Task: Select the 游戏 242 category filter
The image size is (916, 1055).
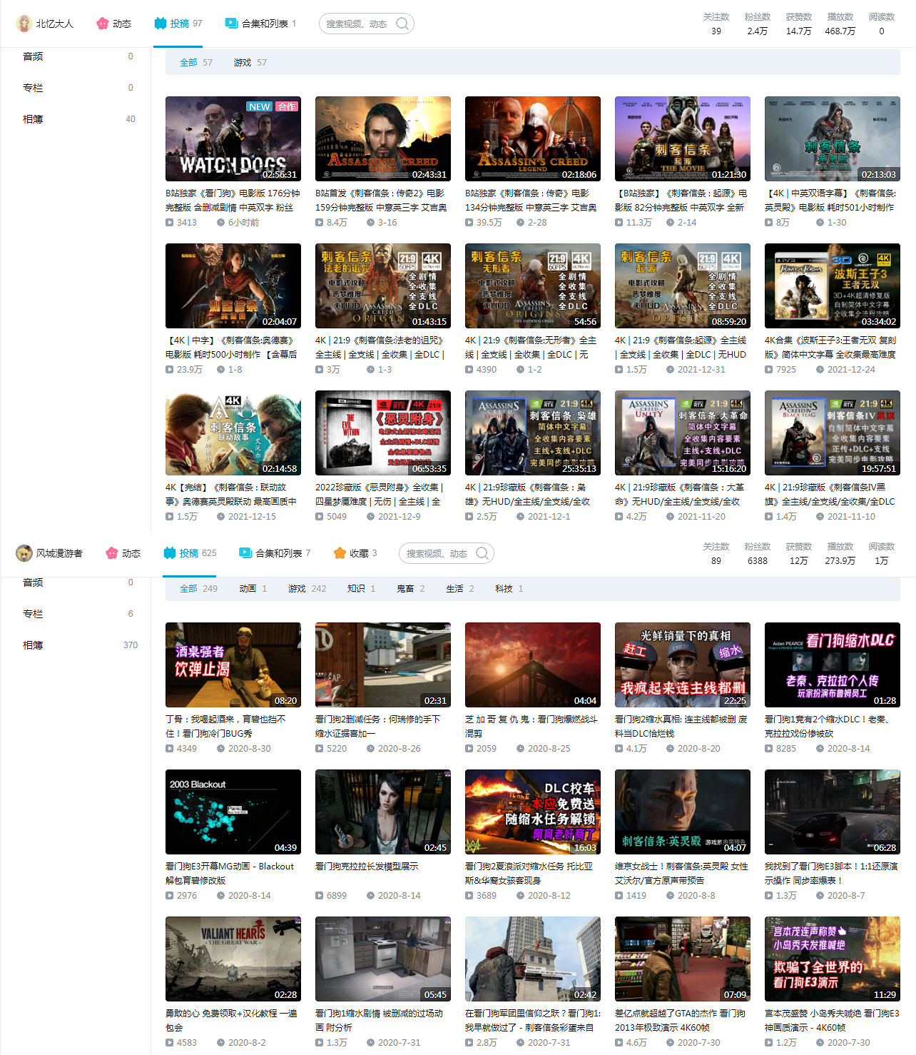Action: 307,589
